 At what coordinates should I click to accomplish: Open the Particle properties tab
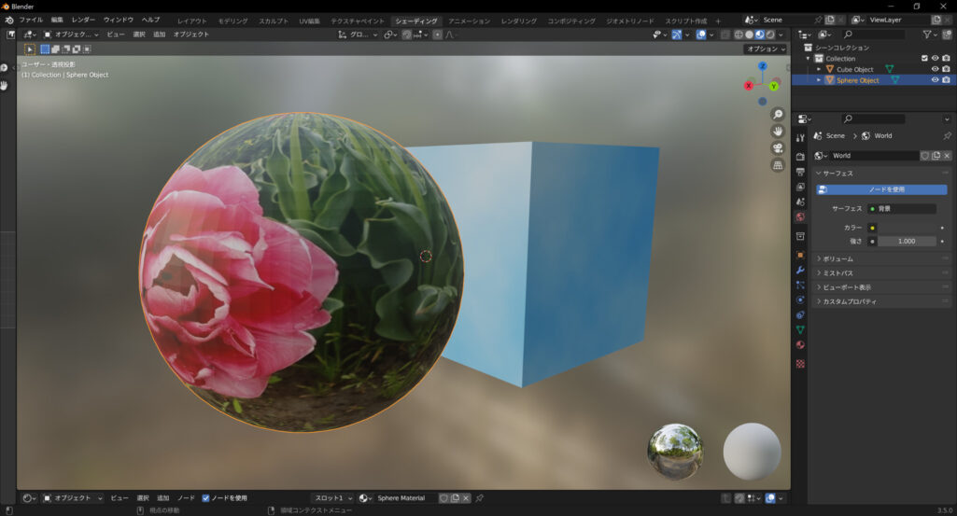(x=800, y=285)
